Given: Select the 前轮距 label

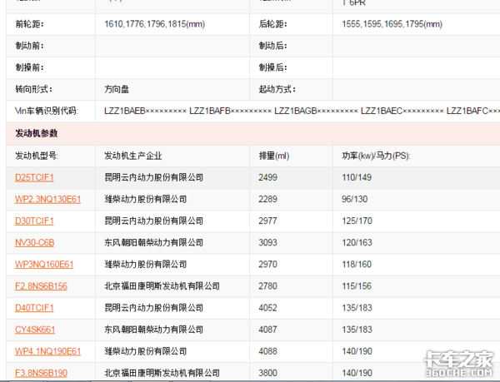Looking at the screenshot, I should [30, 24].
